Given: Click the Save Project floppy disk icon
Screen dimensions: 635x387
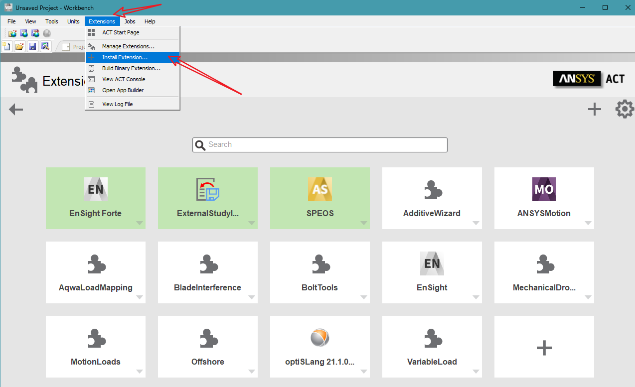Looking at the screenshot, I should [x=32, y=46].
